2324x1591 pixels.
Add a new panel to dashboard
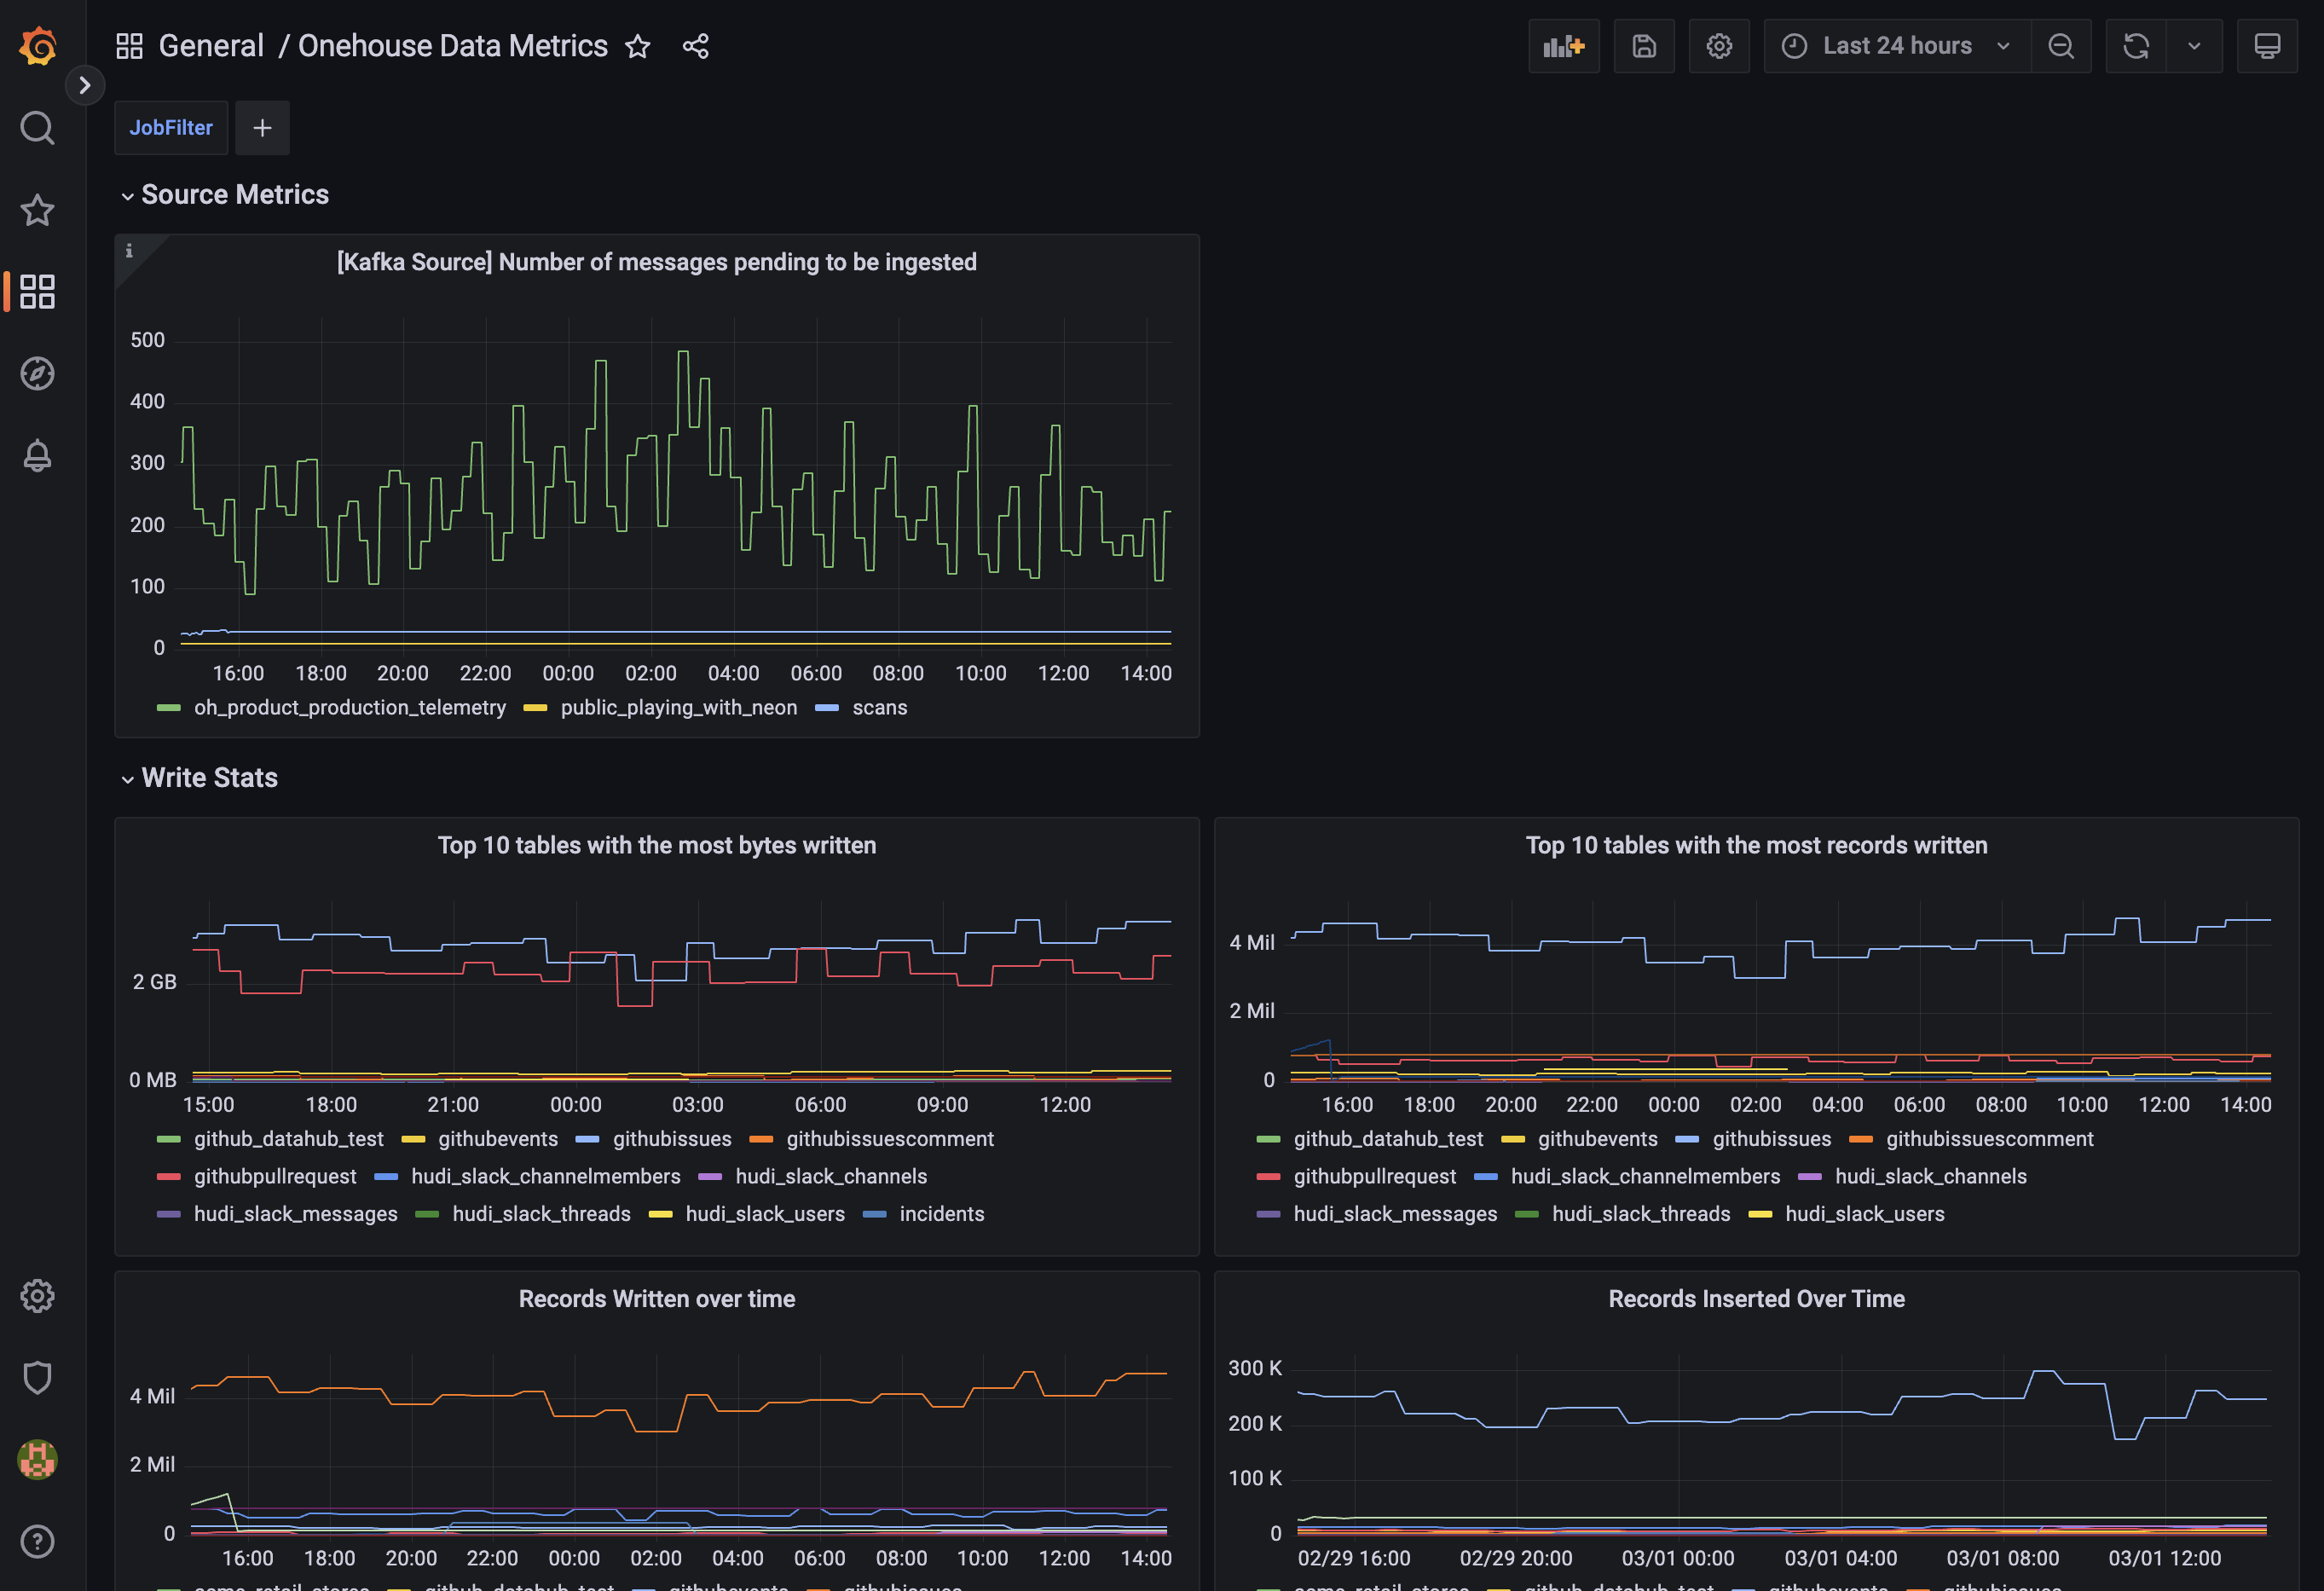pos(1564,46)
